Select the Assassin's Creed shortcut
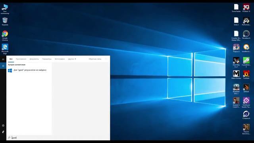Viewport: 254px width, 143px height. [236, 102]
